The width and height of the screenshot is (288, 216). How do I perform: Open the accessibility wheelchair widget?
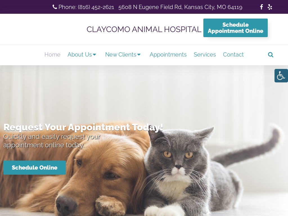(x=281, y=76)
